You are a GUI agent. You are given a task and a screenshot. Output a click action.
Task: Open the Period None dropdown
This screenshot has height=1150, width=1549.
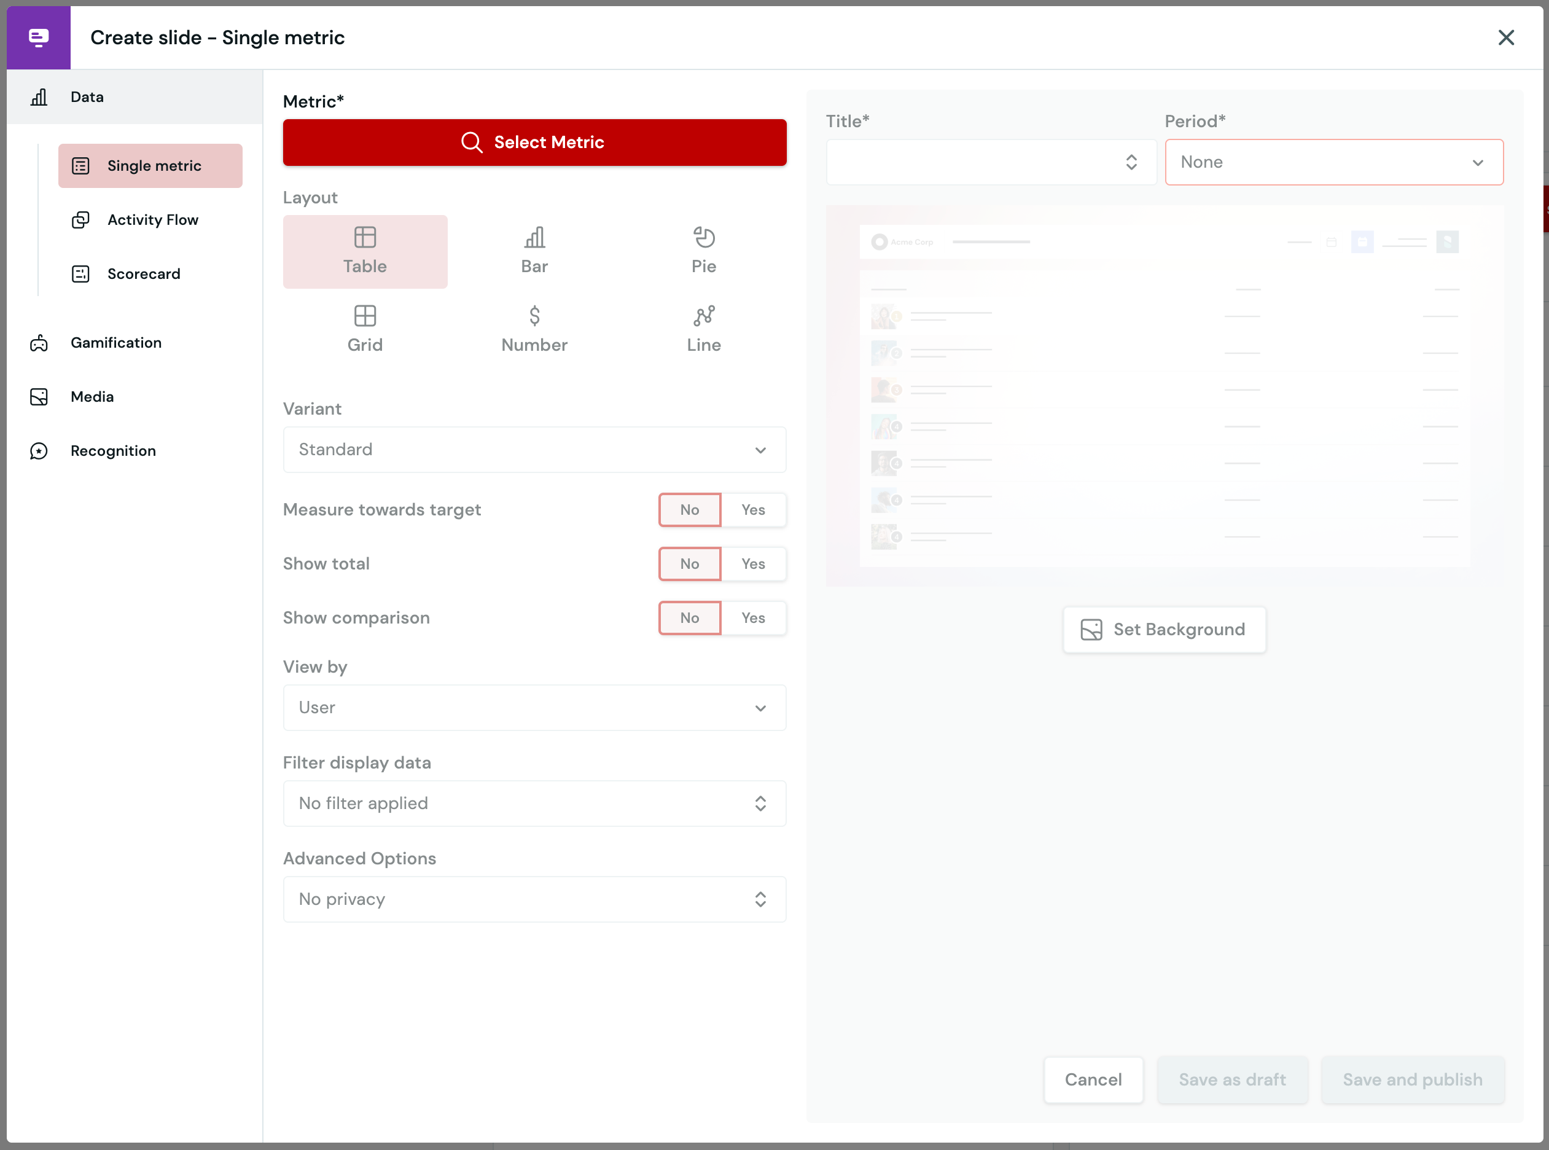click(x=1333, y=162)
